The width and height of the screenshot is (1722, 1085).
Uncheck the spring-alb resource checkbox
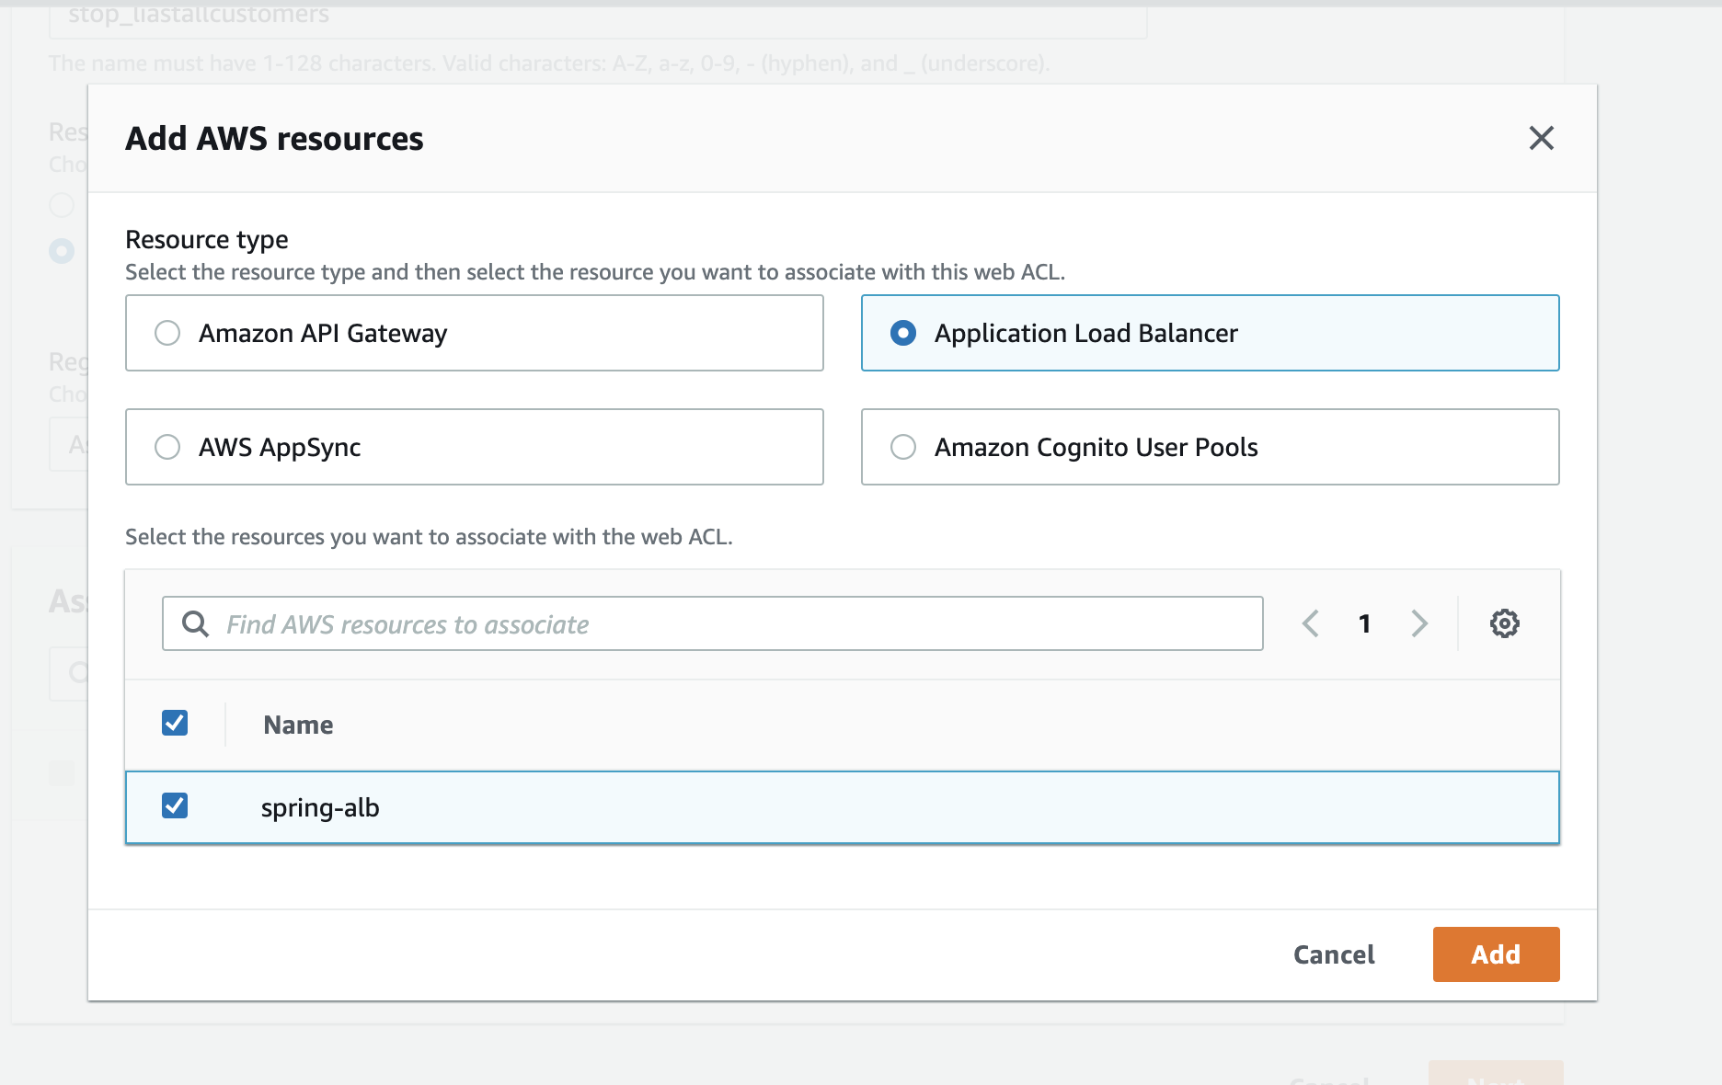(175, 806)
